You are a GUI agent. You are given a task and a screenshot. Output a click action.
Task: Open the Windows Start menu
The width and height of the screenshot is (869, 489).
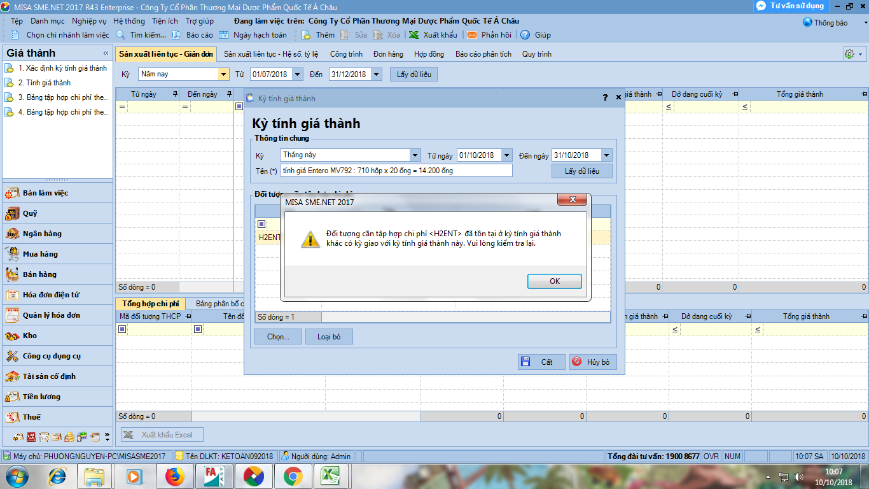[16, 476]
